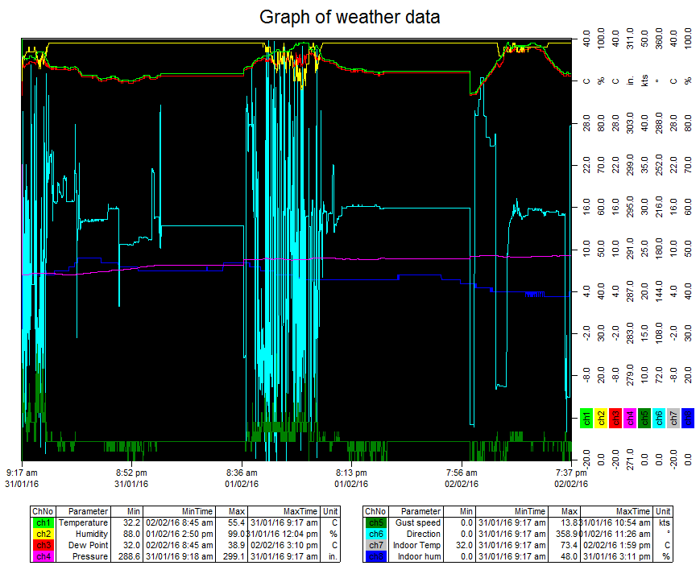This screenshot has height=578, width=700.
Task: Select the ch4 magenta legend icon
Action: tap(629, 417)
